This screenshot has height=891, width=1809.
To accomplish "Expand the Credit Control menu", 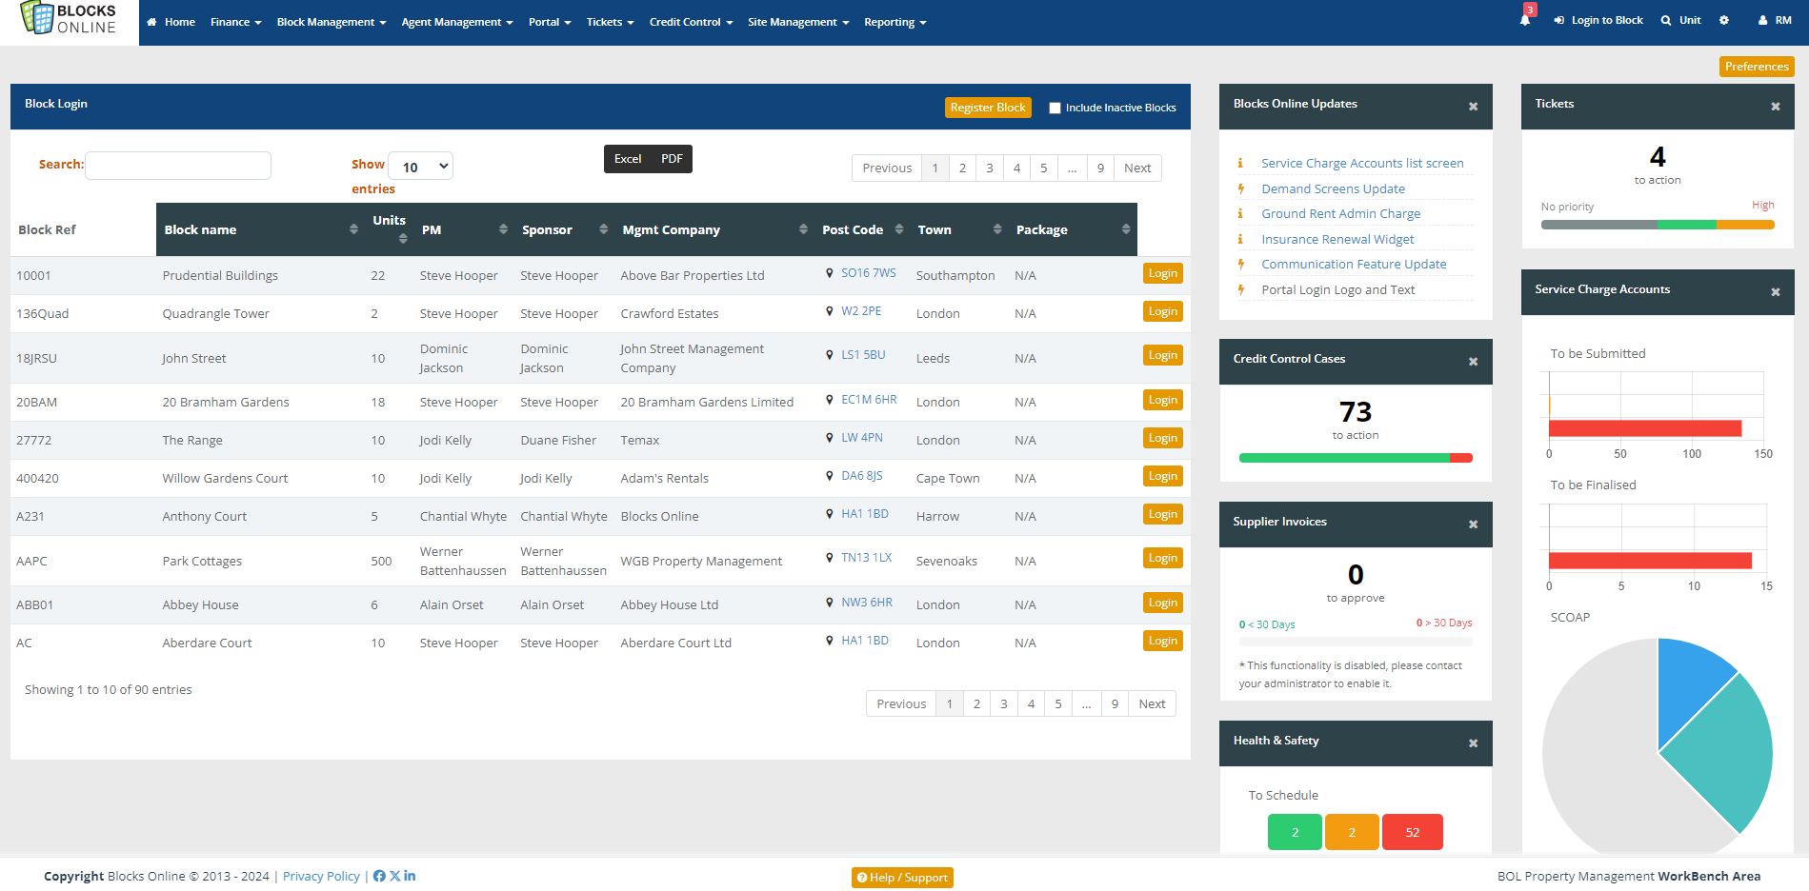I will pos(691,22).
